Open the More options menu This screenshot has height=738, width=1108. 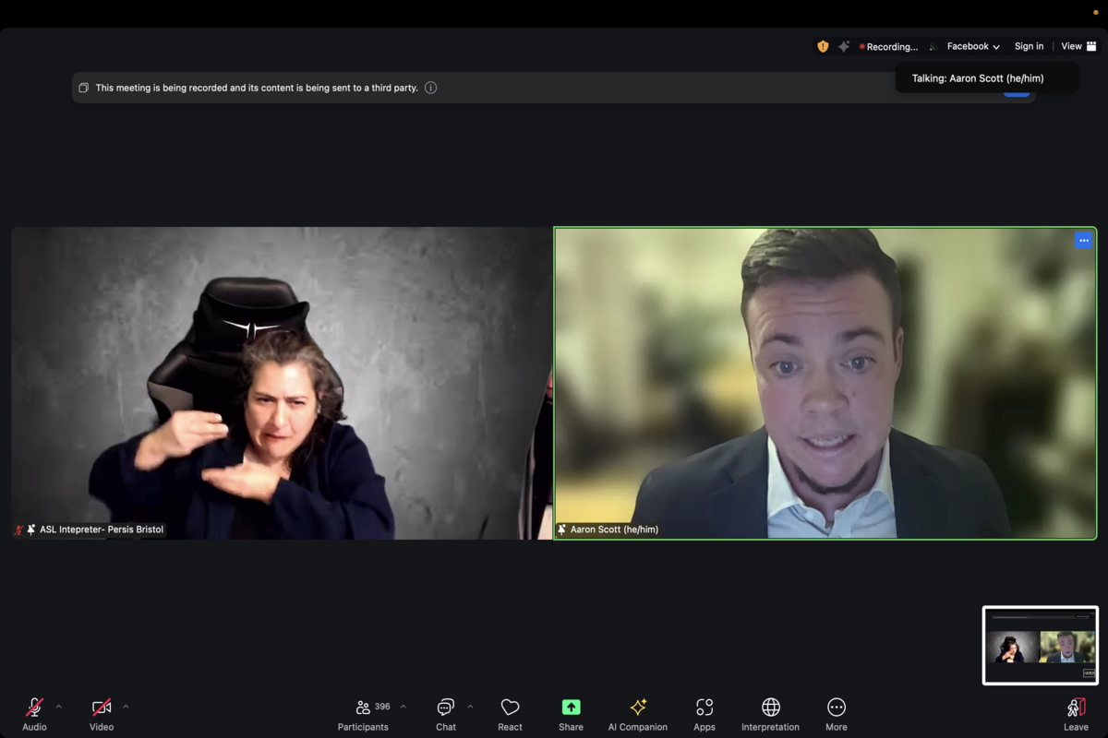[836, 714]
